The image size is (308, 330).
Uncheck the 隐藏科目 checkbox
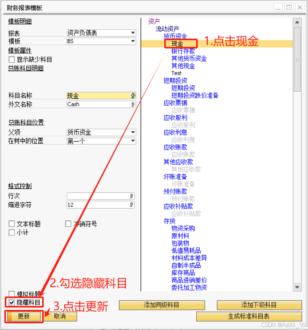click(x=12, y=303)
